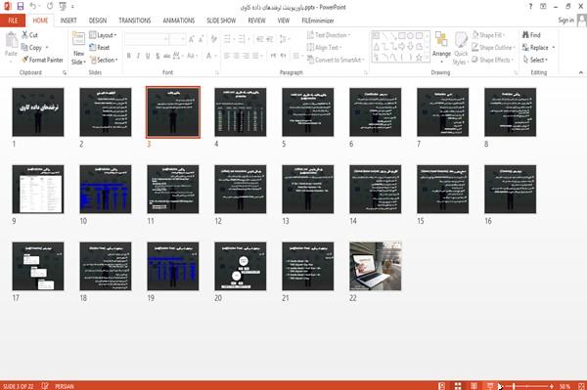Click Find in the Editing group
This screenshot has height=390, width=587.
point(531,35)
